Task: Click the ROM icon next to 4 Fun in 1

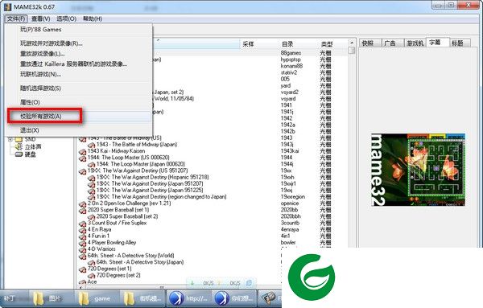Action: coord(83,237)
